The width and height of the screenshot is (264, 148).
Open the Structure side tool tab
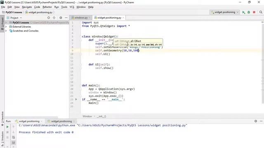click(2, 139)
